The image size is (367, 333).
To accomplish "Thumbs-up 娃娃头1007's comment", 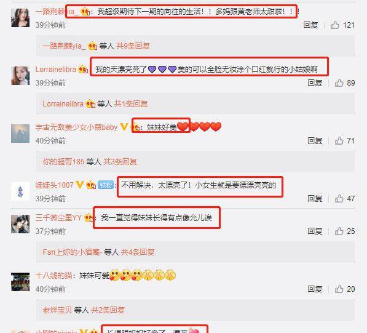I will [339, 198].
